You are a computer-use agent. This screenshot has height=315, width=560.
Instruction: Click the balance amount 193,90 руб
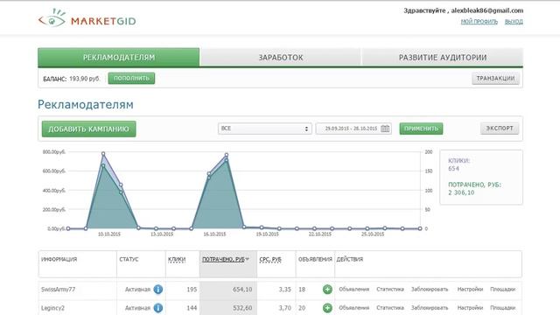click(x=84, y=79)
